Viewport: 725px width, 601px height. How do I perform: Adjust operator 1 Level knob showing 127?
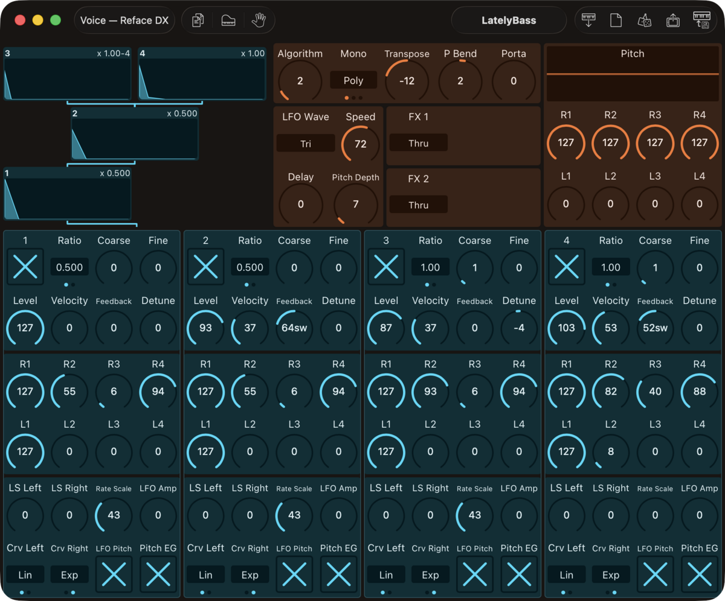(25, 328)
